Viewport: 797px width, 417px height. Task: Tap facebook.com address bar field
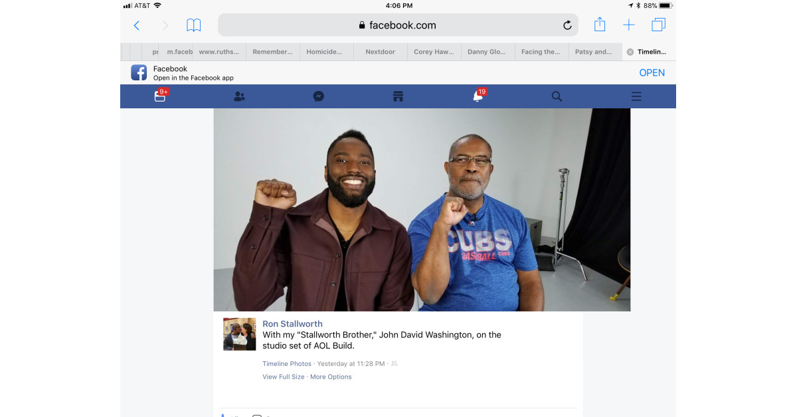397,26
